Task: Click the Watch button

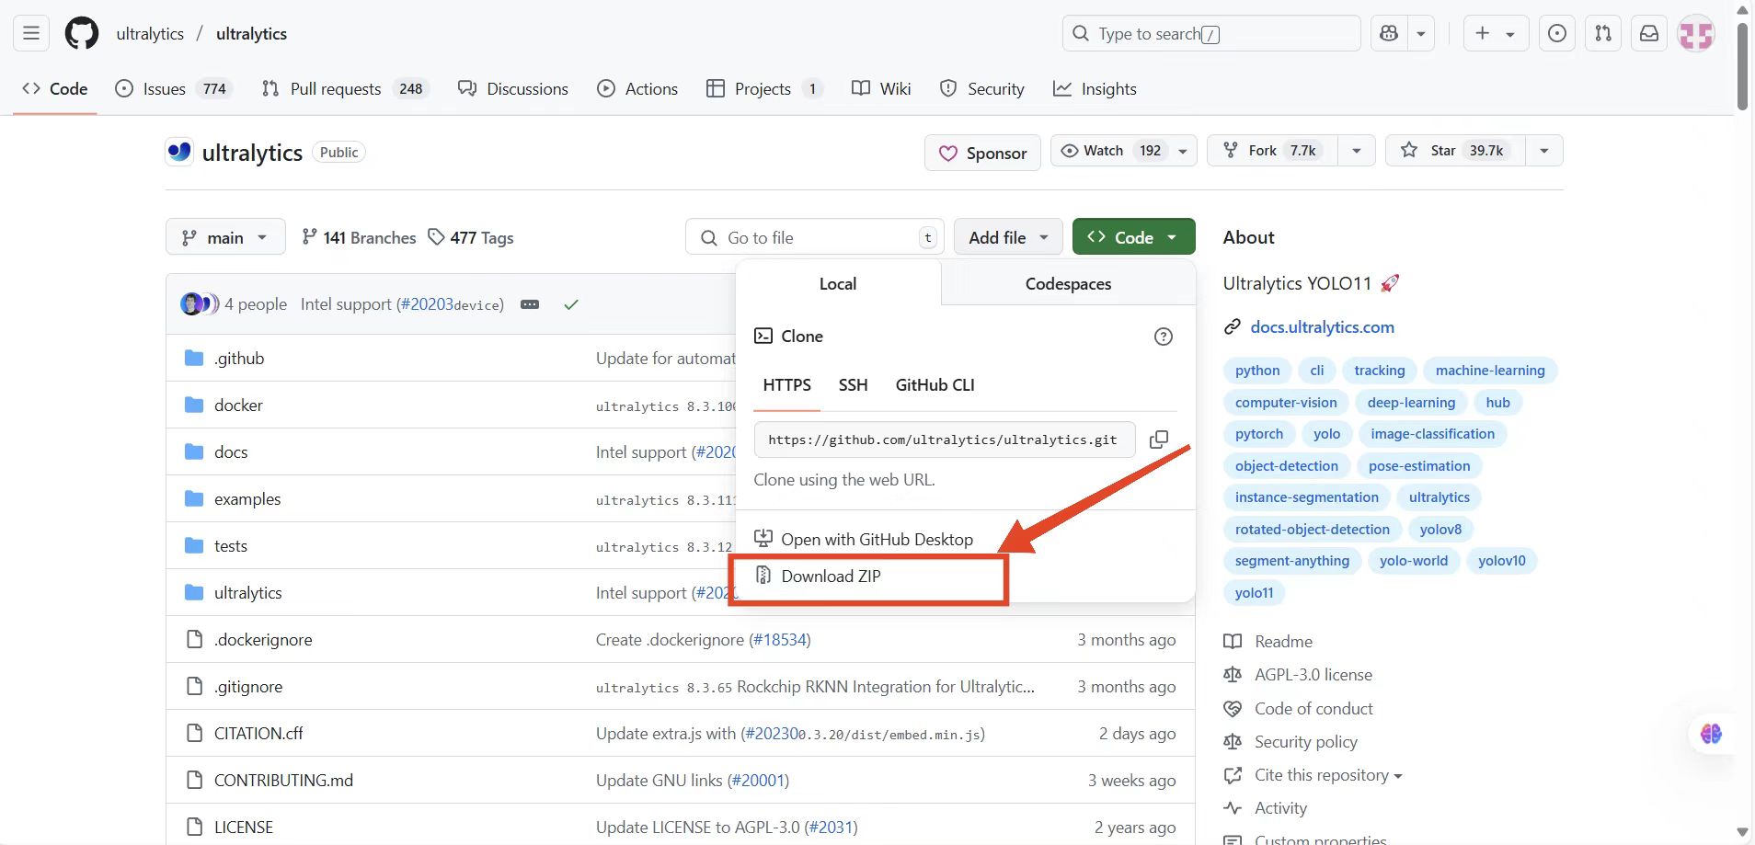Action: coord(1123,151)
